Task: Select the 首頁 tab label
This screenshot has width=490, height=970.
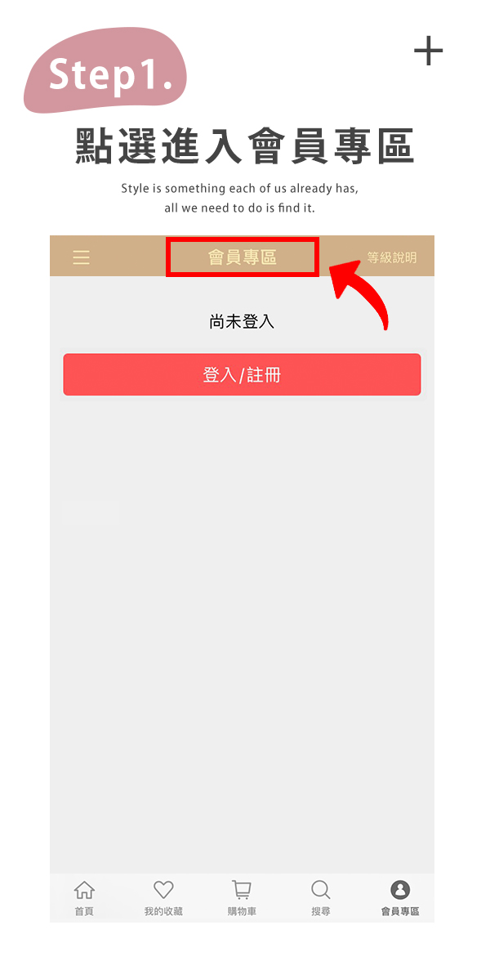Action: pyautogui.click(x=84, y=911)
